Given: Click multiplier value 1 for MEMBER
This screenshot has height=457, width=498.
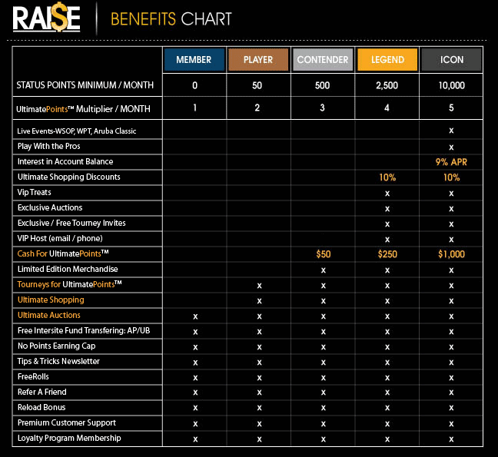Looking at the screenshot, I should (x=194, y=108).
